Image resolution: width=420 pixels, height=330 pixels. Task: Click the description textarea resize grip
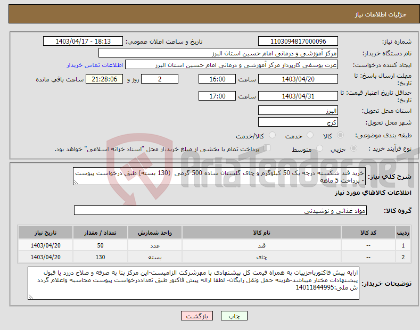[76, 182]
